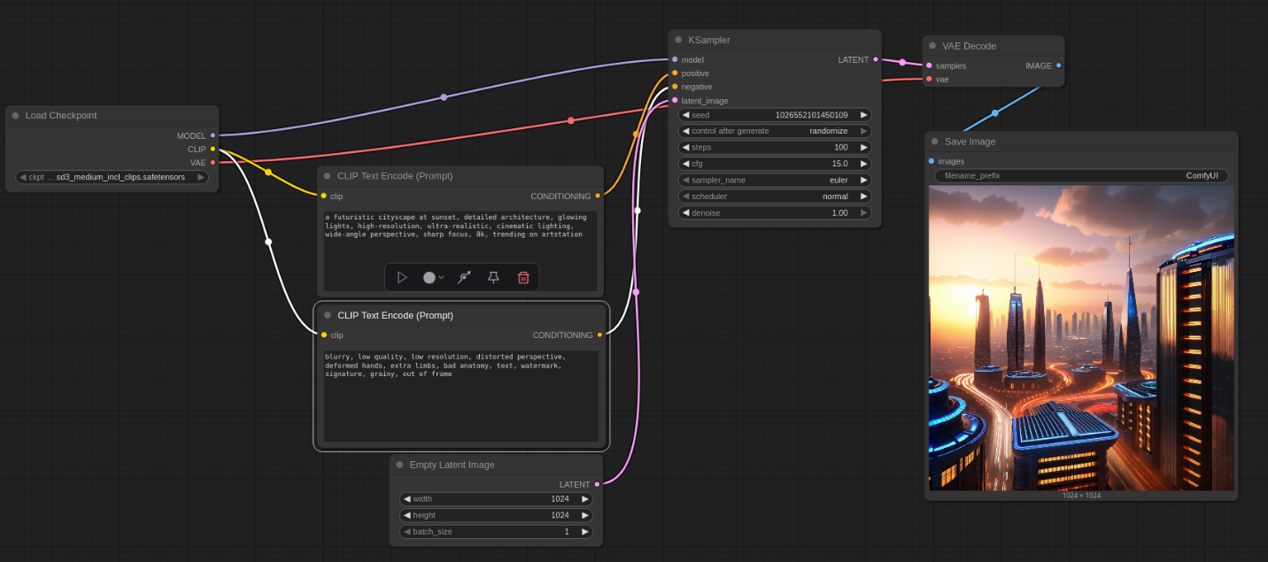Open the node color picker circle
Screen dimensions: 1268x562
click(430, 278)
